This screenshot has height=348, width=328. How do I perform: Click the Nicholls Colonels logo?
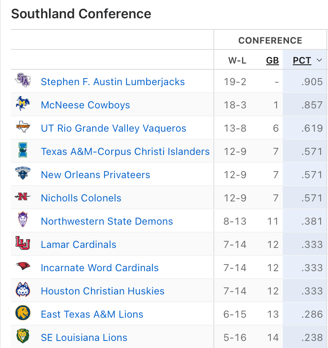coord(23,197)
